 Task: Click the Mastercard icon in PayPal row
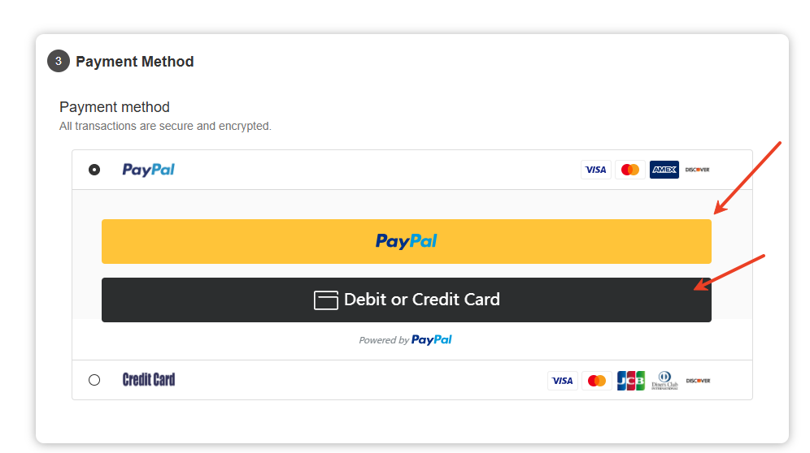pyautogui.click(x=630, y=170)
